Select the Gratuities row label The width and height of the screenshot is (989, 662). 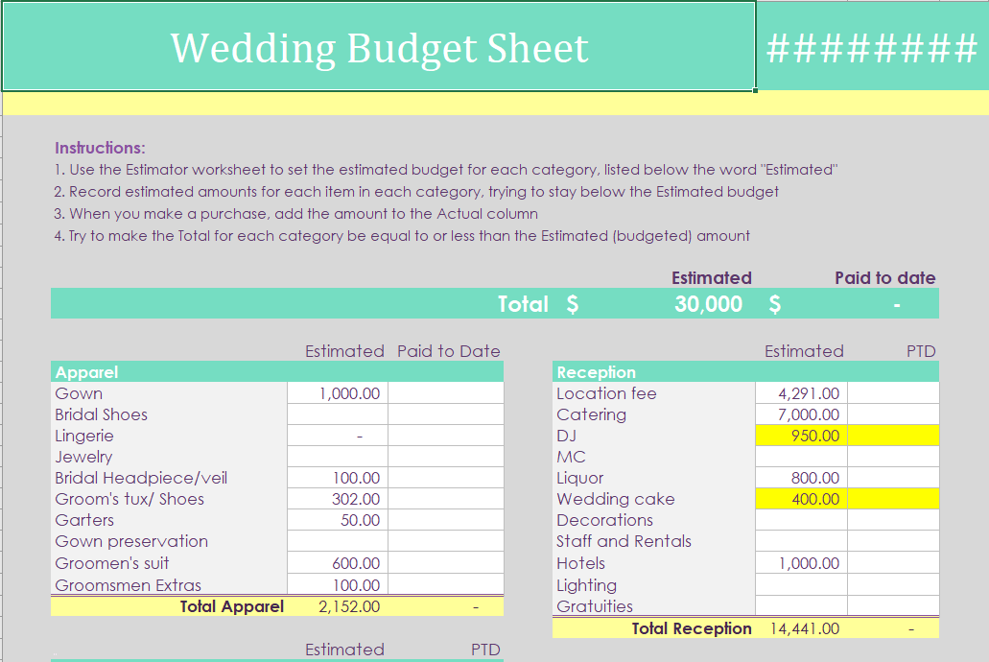[x=594, y=606]
